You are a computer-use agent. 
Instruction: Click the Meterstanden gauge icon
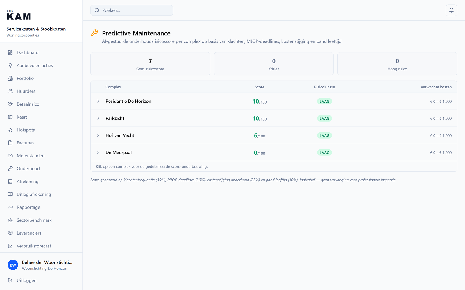(10, 156)
